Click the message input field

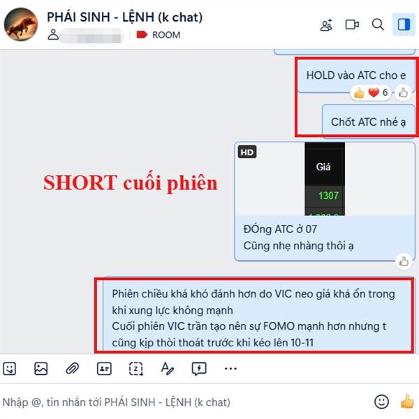click(184, 402)
